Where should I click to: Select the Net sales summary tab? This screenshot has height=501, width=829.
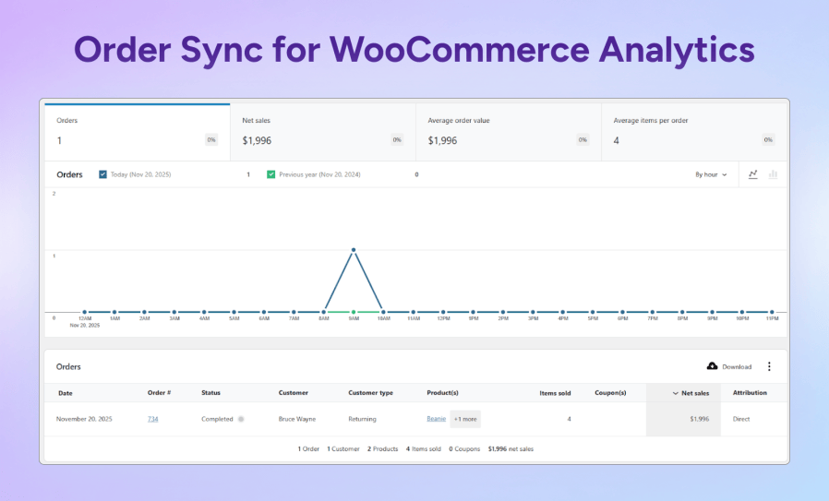point(323,132)
